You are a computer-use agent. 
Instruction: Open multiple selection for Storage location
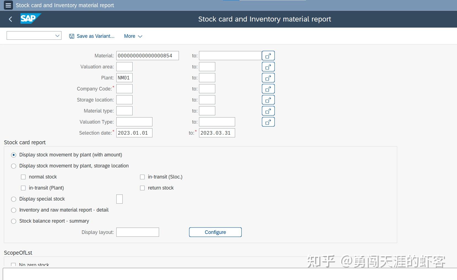(268, 100)
